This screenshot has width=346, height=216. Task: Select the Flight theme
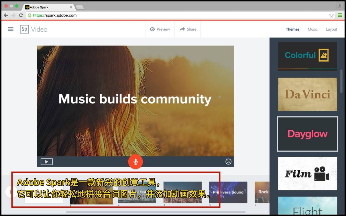(307, 206)
